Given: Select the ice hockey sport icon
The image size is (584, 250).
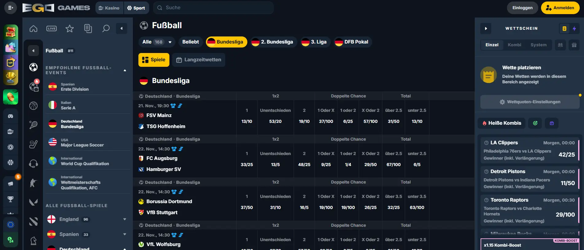Looking at the screenshot, I should [x=33, y=144].
